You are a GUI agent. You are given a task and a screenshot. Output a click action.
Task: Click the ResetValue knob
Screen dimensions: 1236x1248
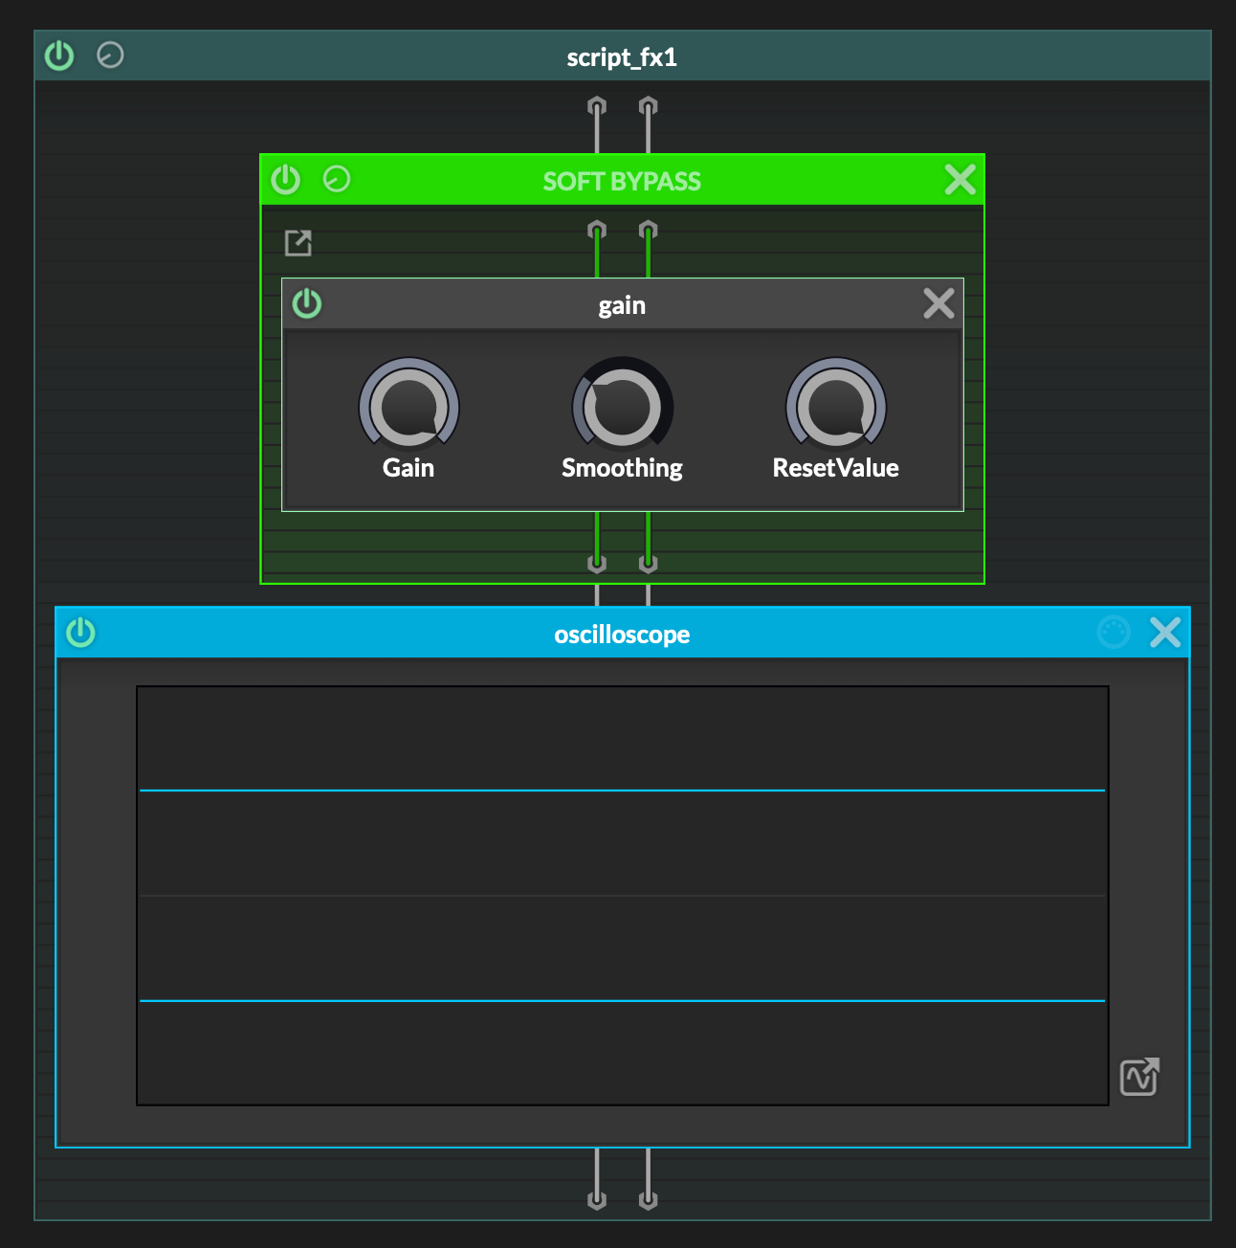(836, 404)
